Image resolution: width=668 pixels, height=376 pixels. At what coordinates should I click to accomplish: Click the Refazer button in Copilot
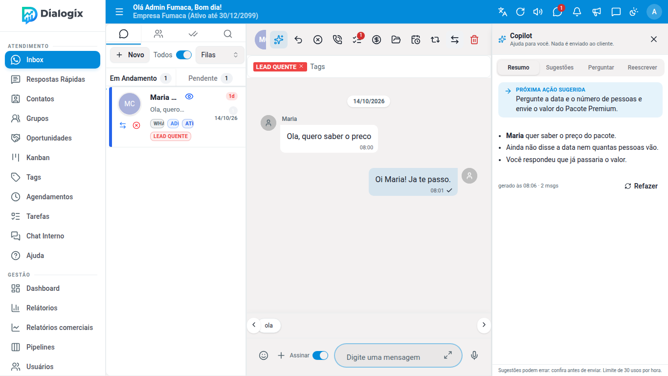(x=641, y=186)
